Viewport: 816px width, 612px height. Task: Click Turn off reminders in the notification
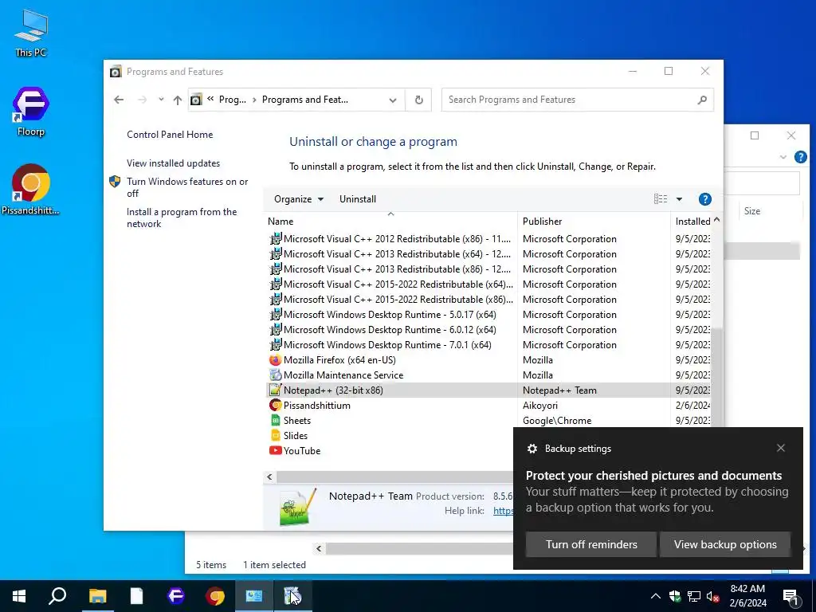tap(591, 544)
